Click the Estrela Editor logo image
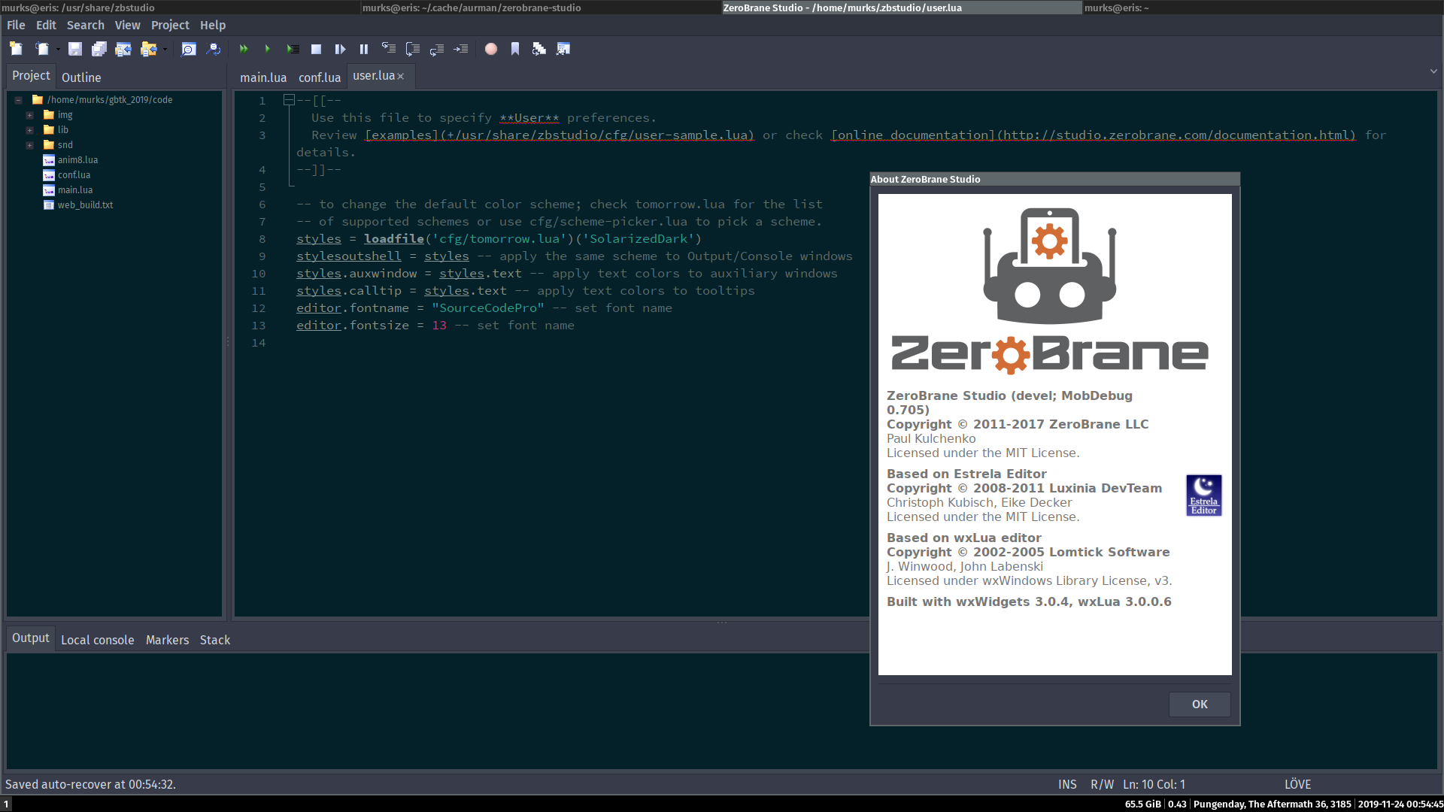 (1203, 495)
